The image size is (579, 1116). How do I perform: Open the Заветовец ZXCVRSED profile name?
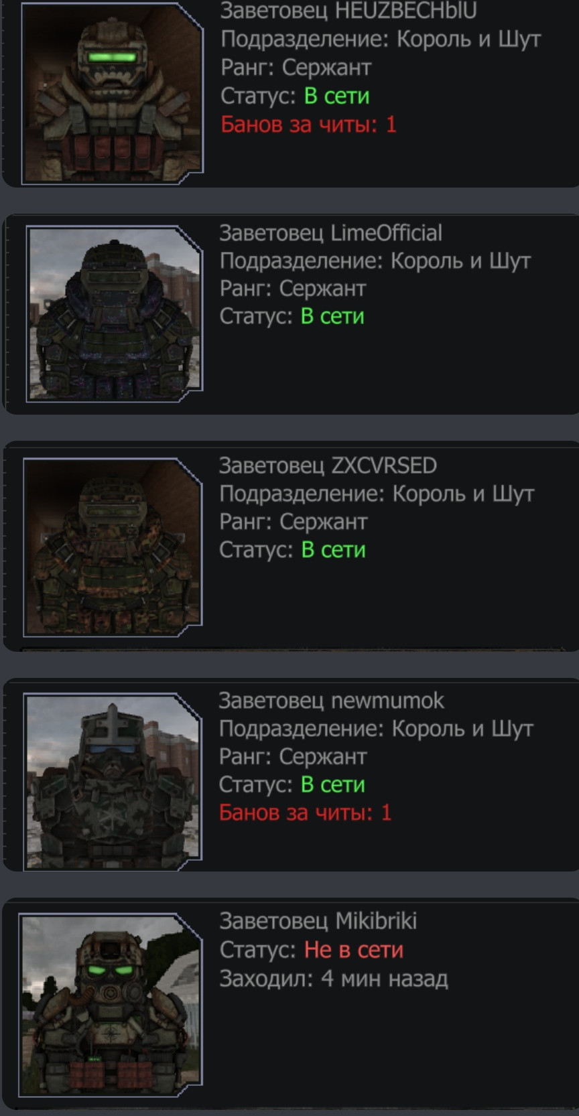328,465
